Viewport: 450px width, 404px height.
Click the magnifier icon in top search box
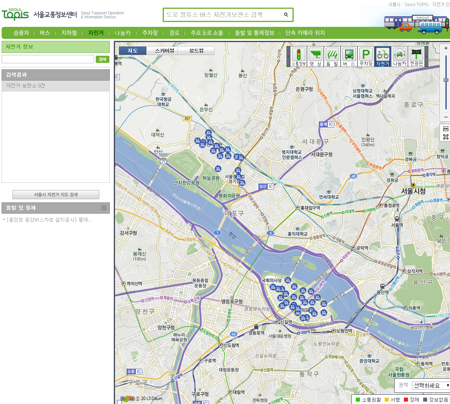(x=286, y=15)
